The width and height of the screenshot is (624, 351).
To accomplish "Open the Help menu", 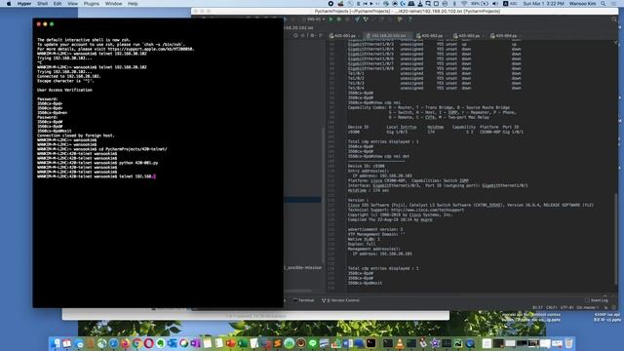I will point(133,4).
